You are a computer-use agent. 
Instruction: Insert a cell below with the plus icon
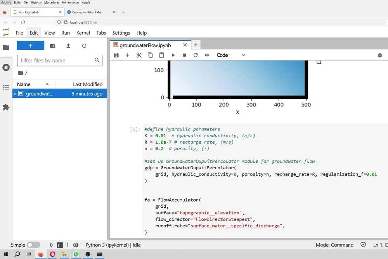[127, 55]
